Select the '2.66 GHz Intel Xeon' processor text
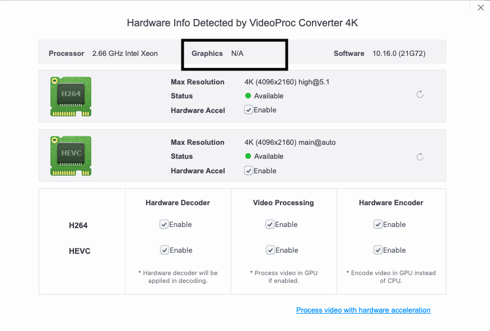 [x=125, y=53]
